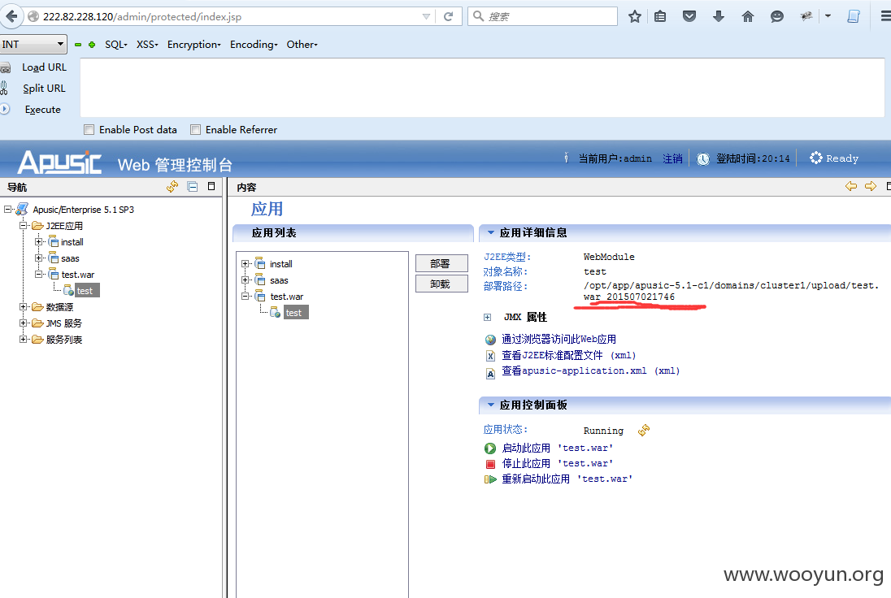The image size is (891, 598).
Task: Click Split URL in HackBar
Action: pyautogui.click(x=45, y=88)
